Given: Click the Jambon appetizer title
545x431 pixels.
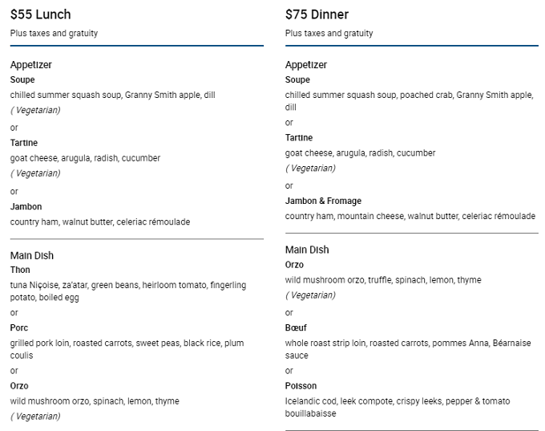Looking at the screenshot, I should pos(26,207).
